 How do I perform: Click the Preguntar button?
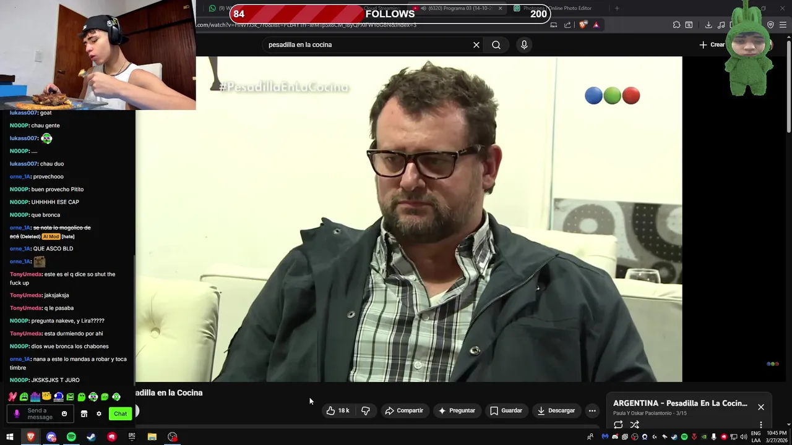tap(457, 410)
